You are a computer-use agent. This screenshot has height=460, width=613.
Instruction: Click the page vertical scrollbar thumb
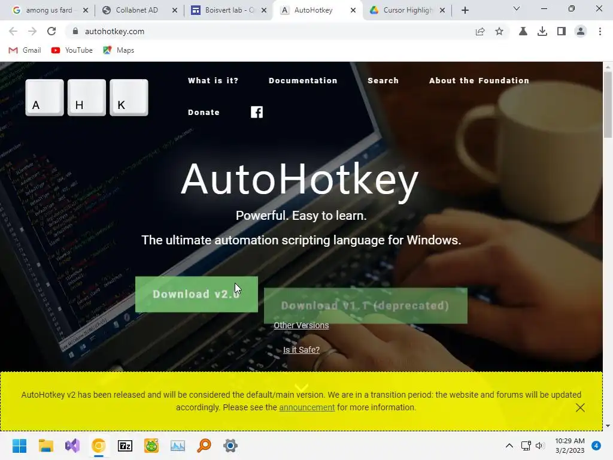608,104
